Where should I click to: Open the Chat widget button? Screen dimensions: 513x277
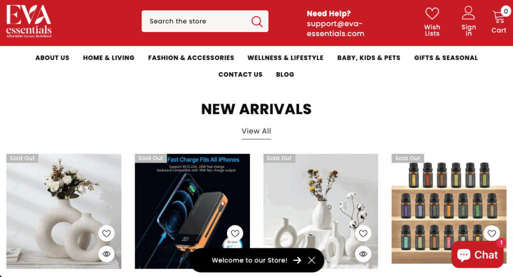pos(477,255)
